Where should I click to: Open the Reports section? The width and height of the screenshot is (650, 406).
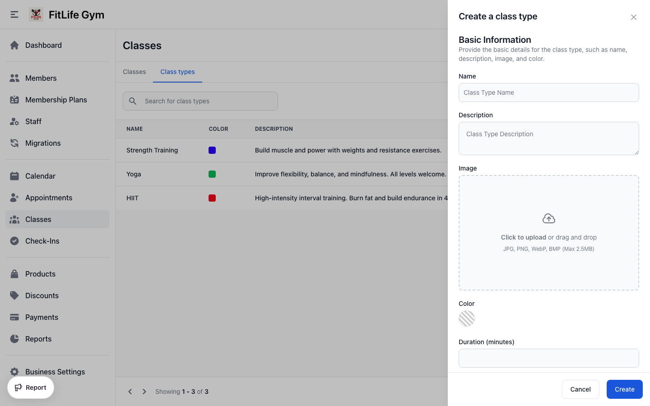click(x=38, y=339)
